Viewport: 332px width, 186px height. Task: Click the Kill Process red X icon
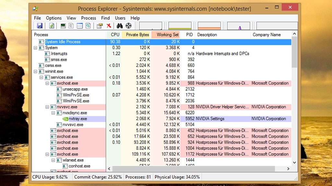click(109, 26)
